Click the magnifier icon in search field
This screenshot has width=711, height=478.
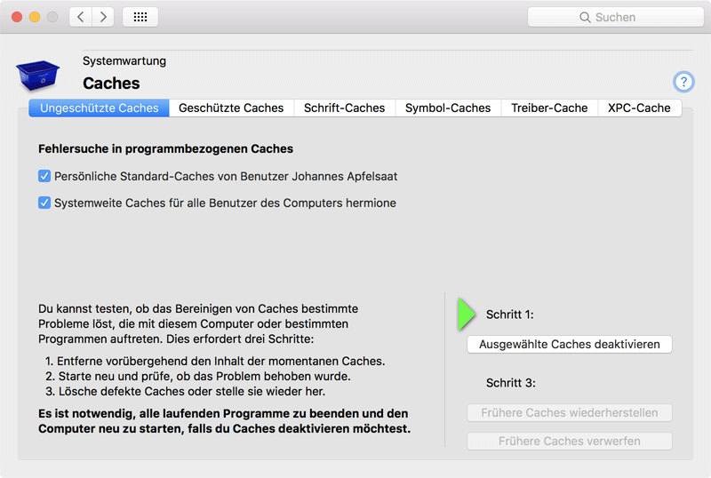(x=585, y=17)
